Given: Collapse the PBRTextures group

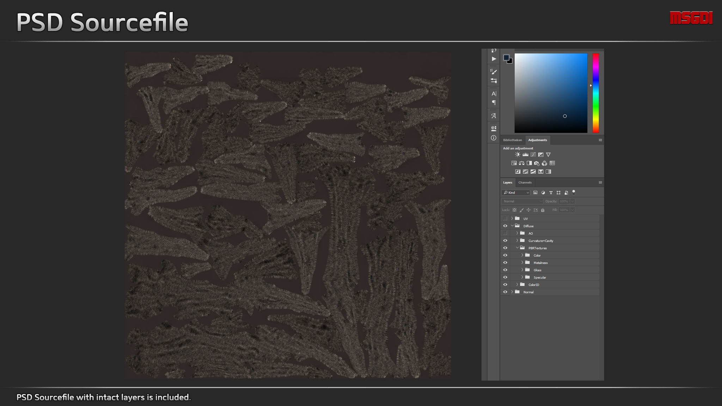Looking at the screenshot, I should 517,248.
